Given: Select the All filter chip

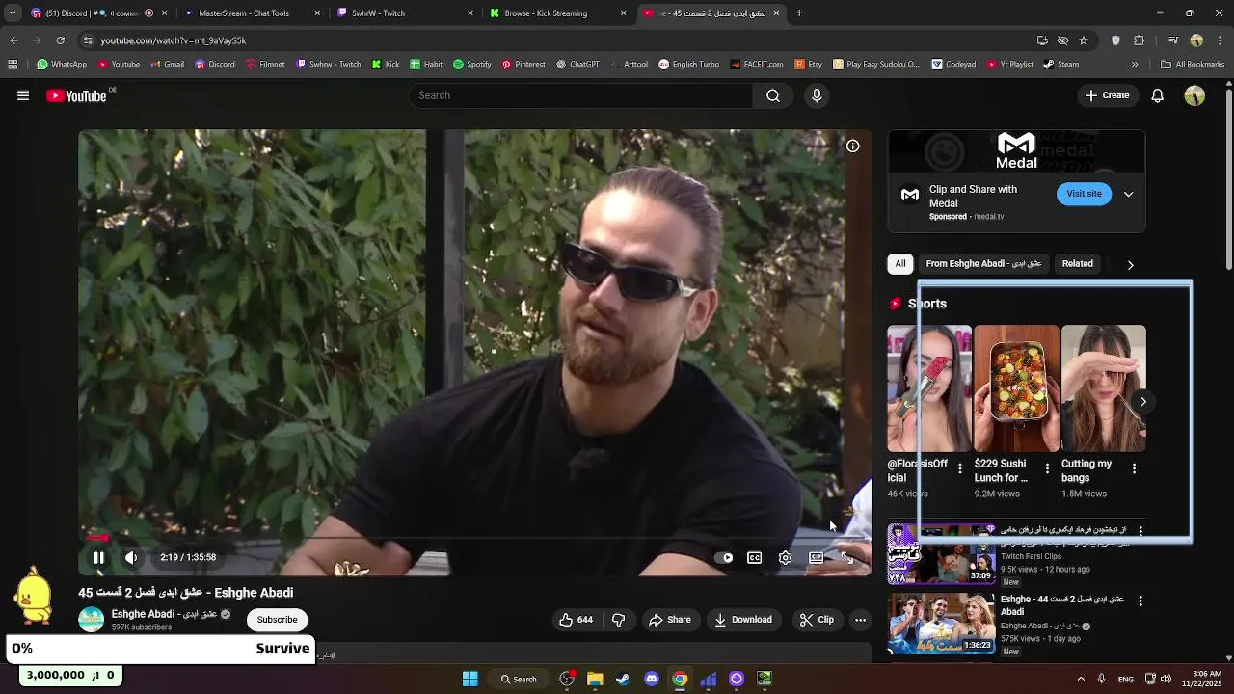Looking at the screenshot, I should click(x=900, y=264).
